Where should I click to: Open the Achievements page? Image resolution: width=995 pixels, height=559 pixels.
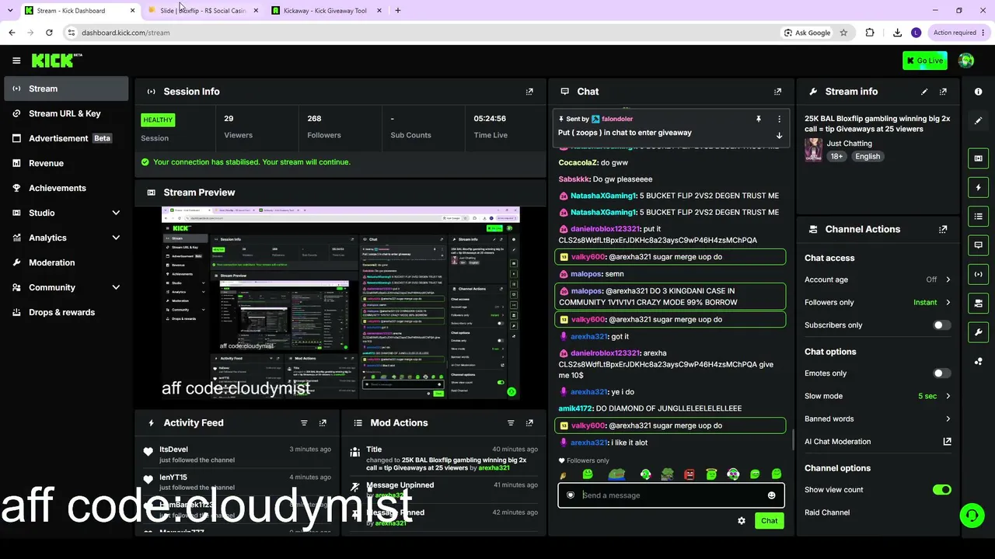click(x=66, y=188)
